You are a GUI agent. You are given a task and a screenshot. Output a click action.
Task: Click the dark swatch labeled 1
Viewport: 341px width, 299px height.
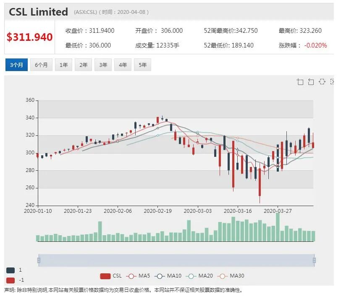[10, 270]
